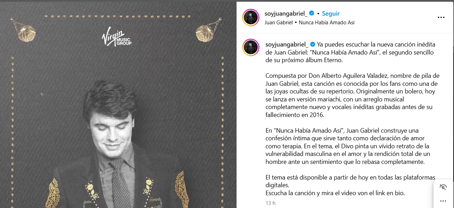
Task: Follow the account with the Seguir button
Action: pos(331,14)
